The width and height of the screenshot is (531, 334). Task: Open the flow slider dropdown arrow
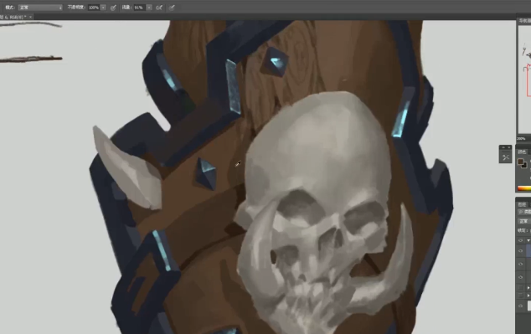pos(149,8)
